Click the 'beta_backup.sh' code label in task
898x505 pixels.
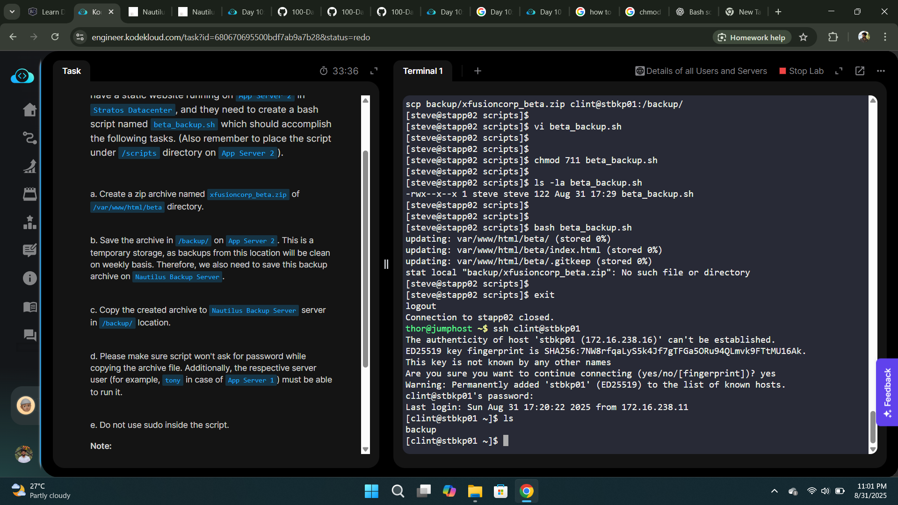click(184, 124)
